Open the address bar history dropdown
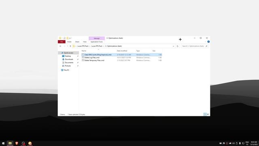Image resolution: width=259 pixels, height=146 pixels. (x=173, y=46)
